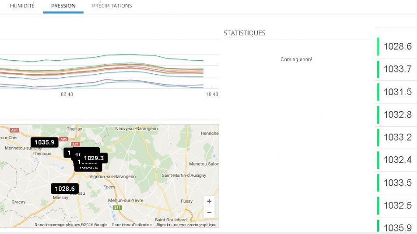Select the Pression tab

[x=63, y=6]
